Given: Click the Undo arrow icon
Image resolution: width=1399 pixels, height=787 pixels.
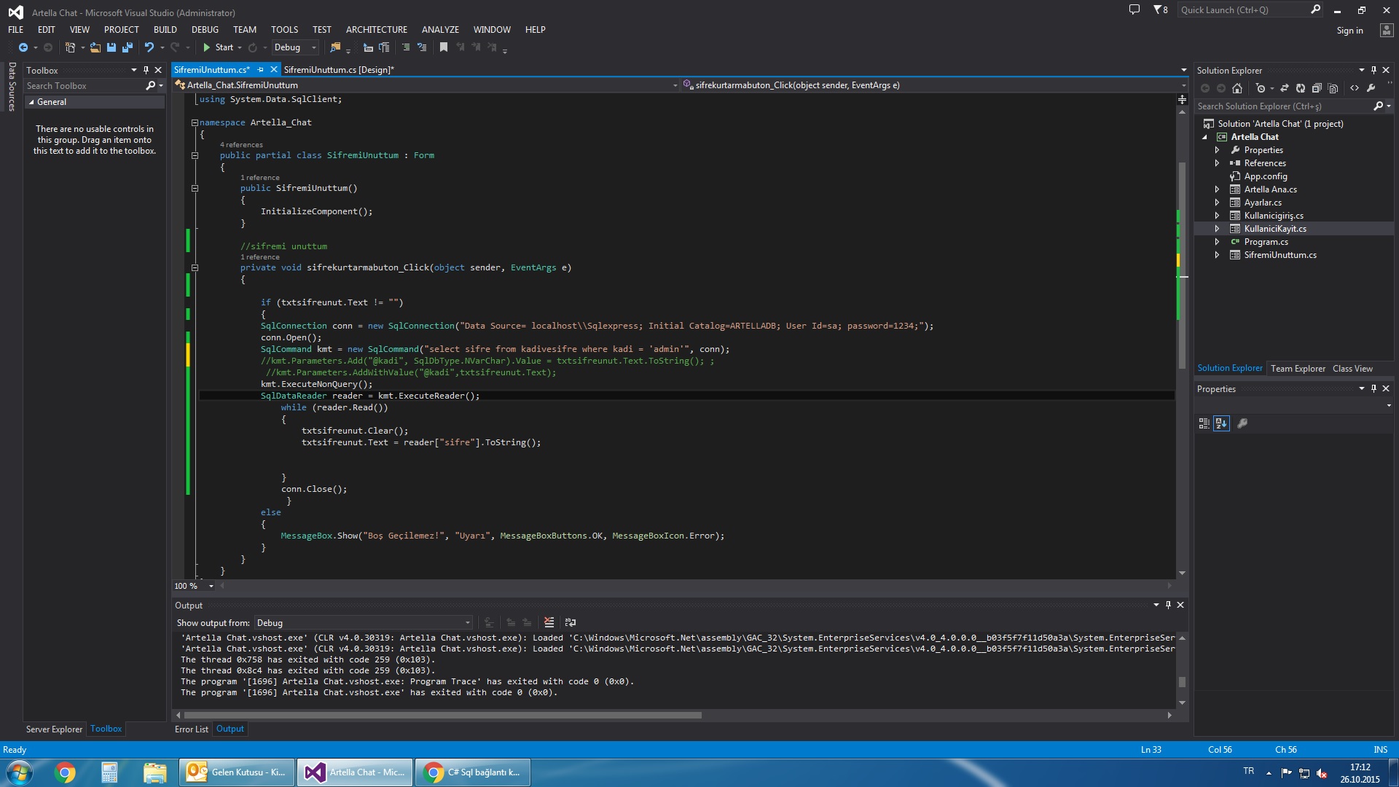Looking at the screenshot, I should point(149,47).
